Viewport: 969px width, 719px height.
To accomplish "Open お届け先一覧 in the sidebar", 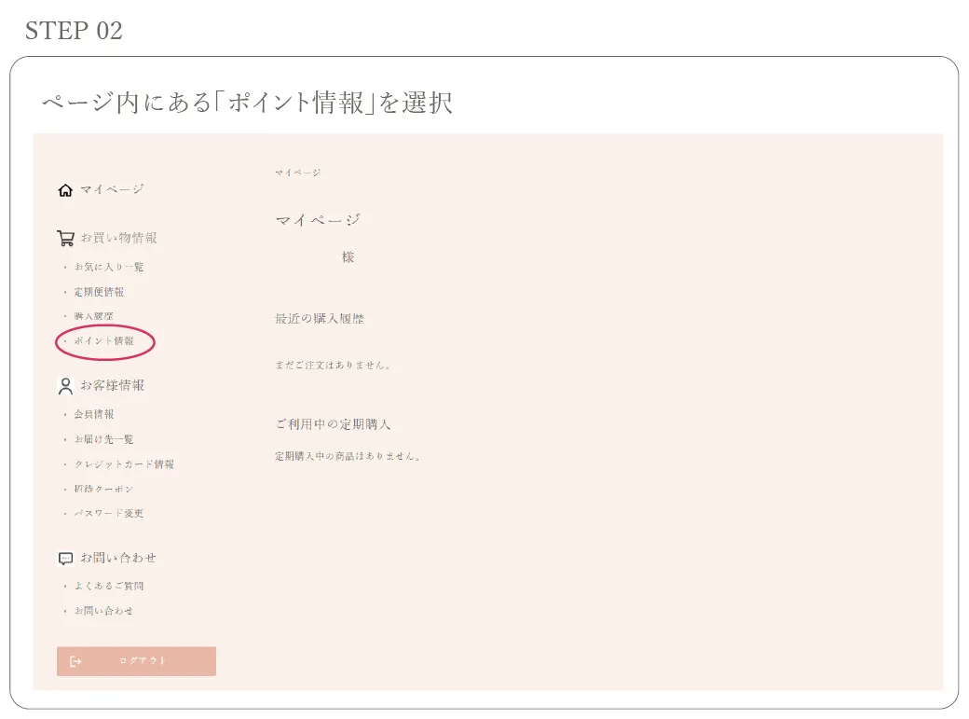I will point(102,438).
